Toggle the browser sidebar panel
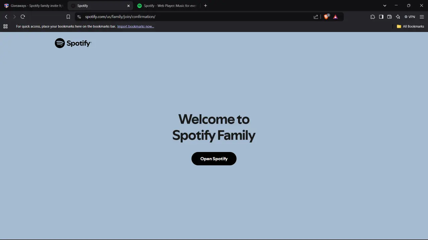Image resolution: width=428 pixels, height=240 pixels. (x=381, y=17)
